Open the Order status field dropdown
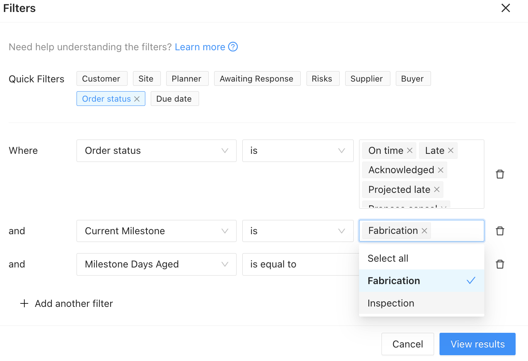 coord(157,151)
